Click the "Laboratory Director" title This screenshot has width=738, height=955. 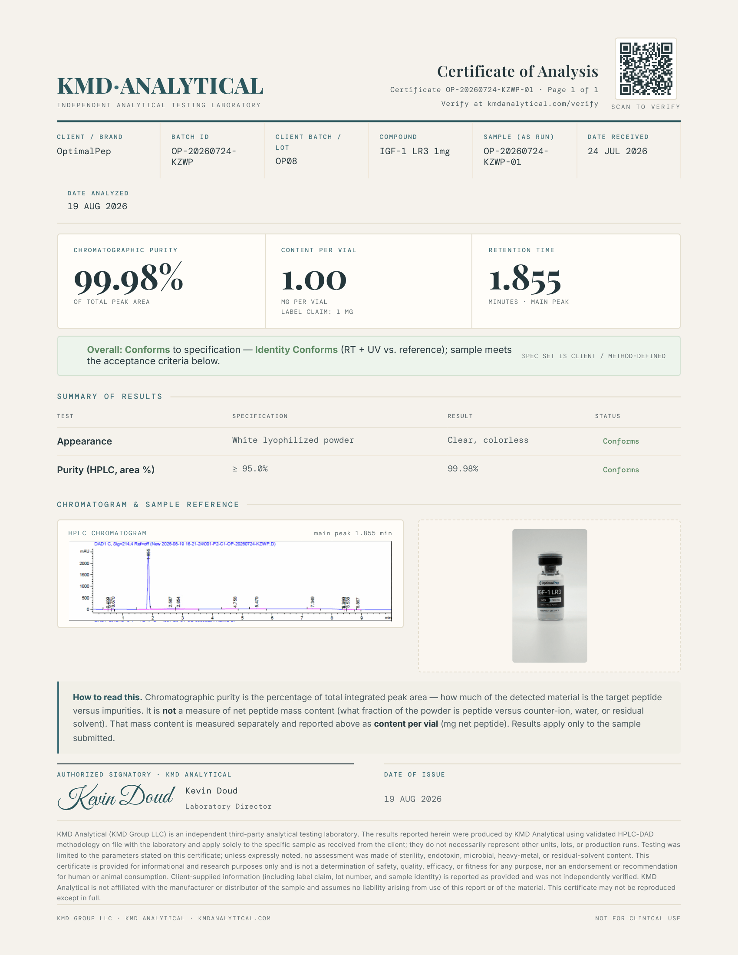[229, 807]
